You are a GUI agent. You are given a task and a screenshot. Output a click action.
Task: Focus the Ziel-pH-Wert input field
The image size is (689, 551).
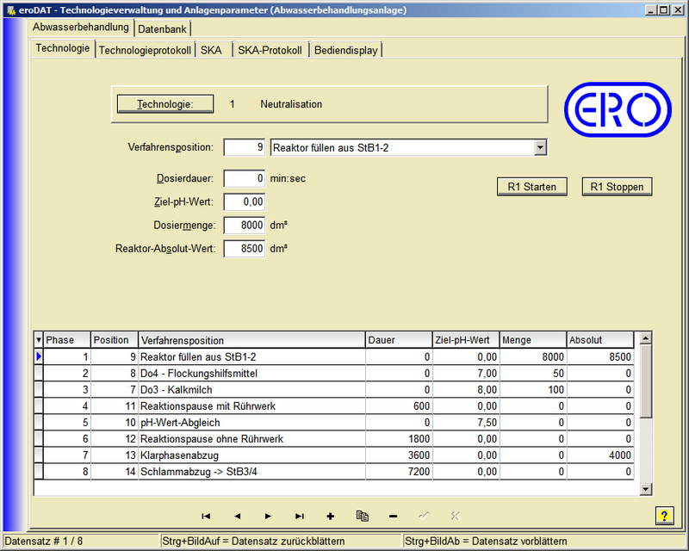pyautogui.click(x=245, y=201)
